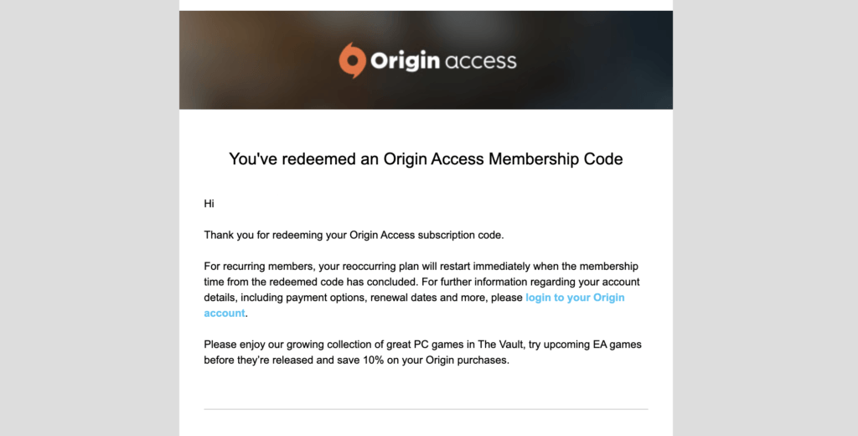Click the "subscription code" words
Screen dimensions: 858x436
(x=460, y=235)
